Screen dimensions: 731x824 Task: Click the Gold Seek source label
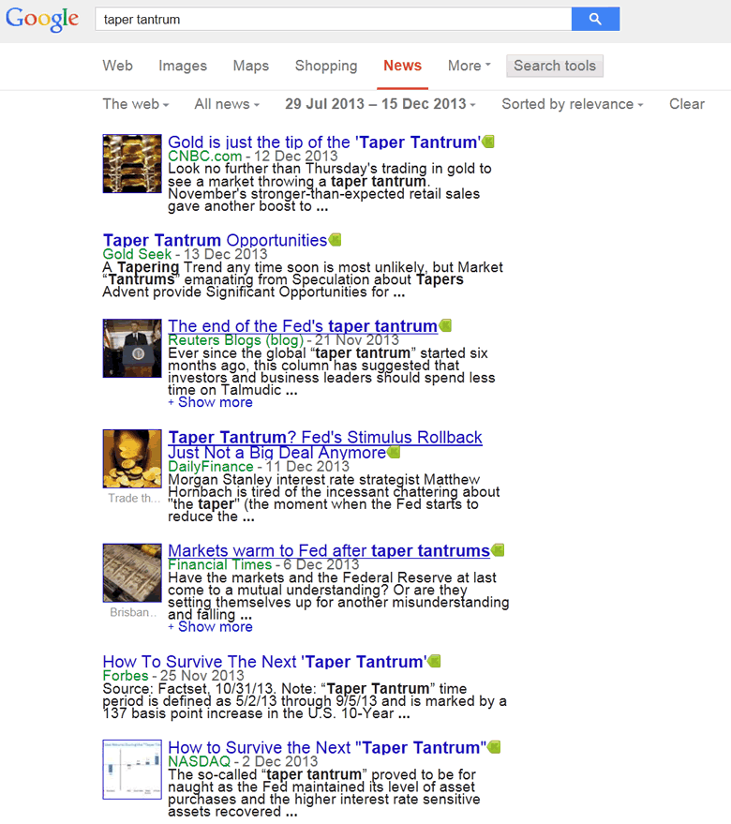point(137,254)
